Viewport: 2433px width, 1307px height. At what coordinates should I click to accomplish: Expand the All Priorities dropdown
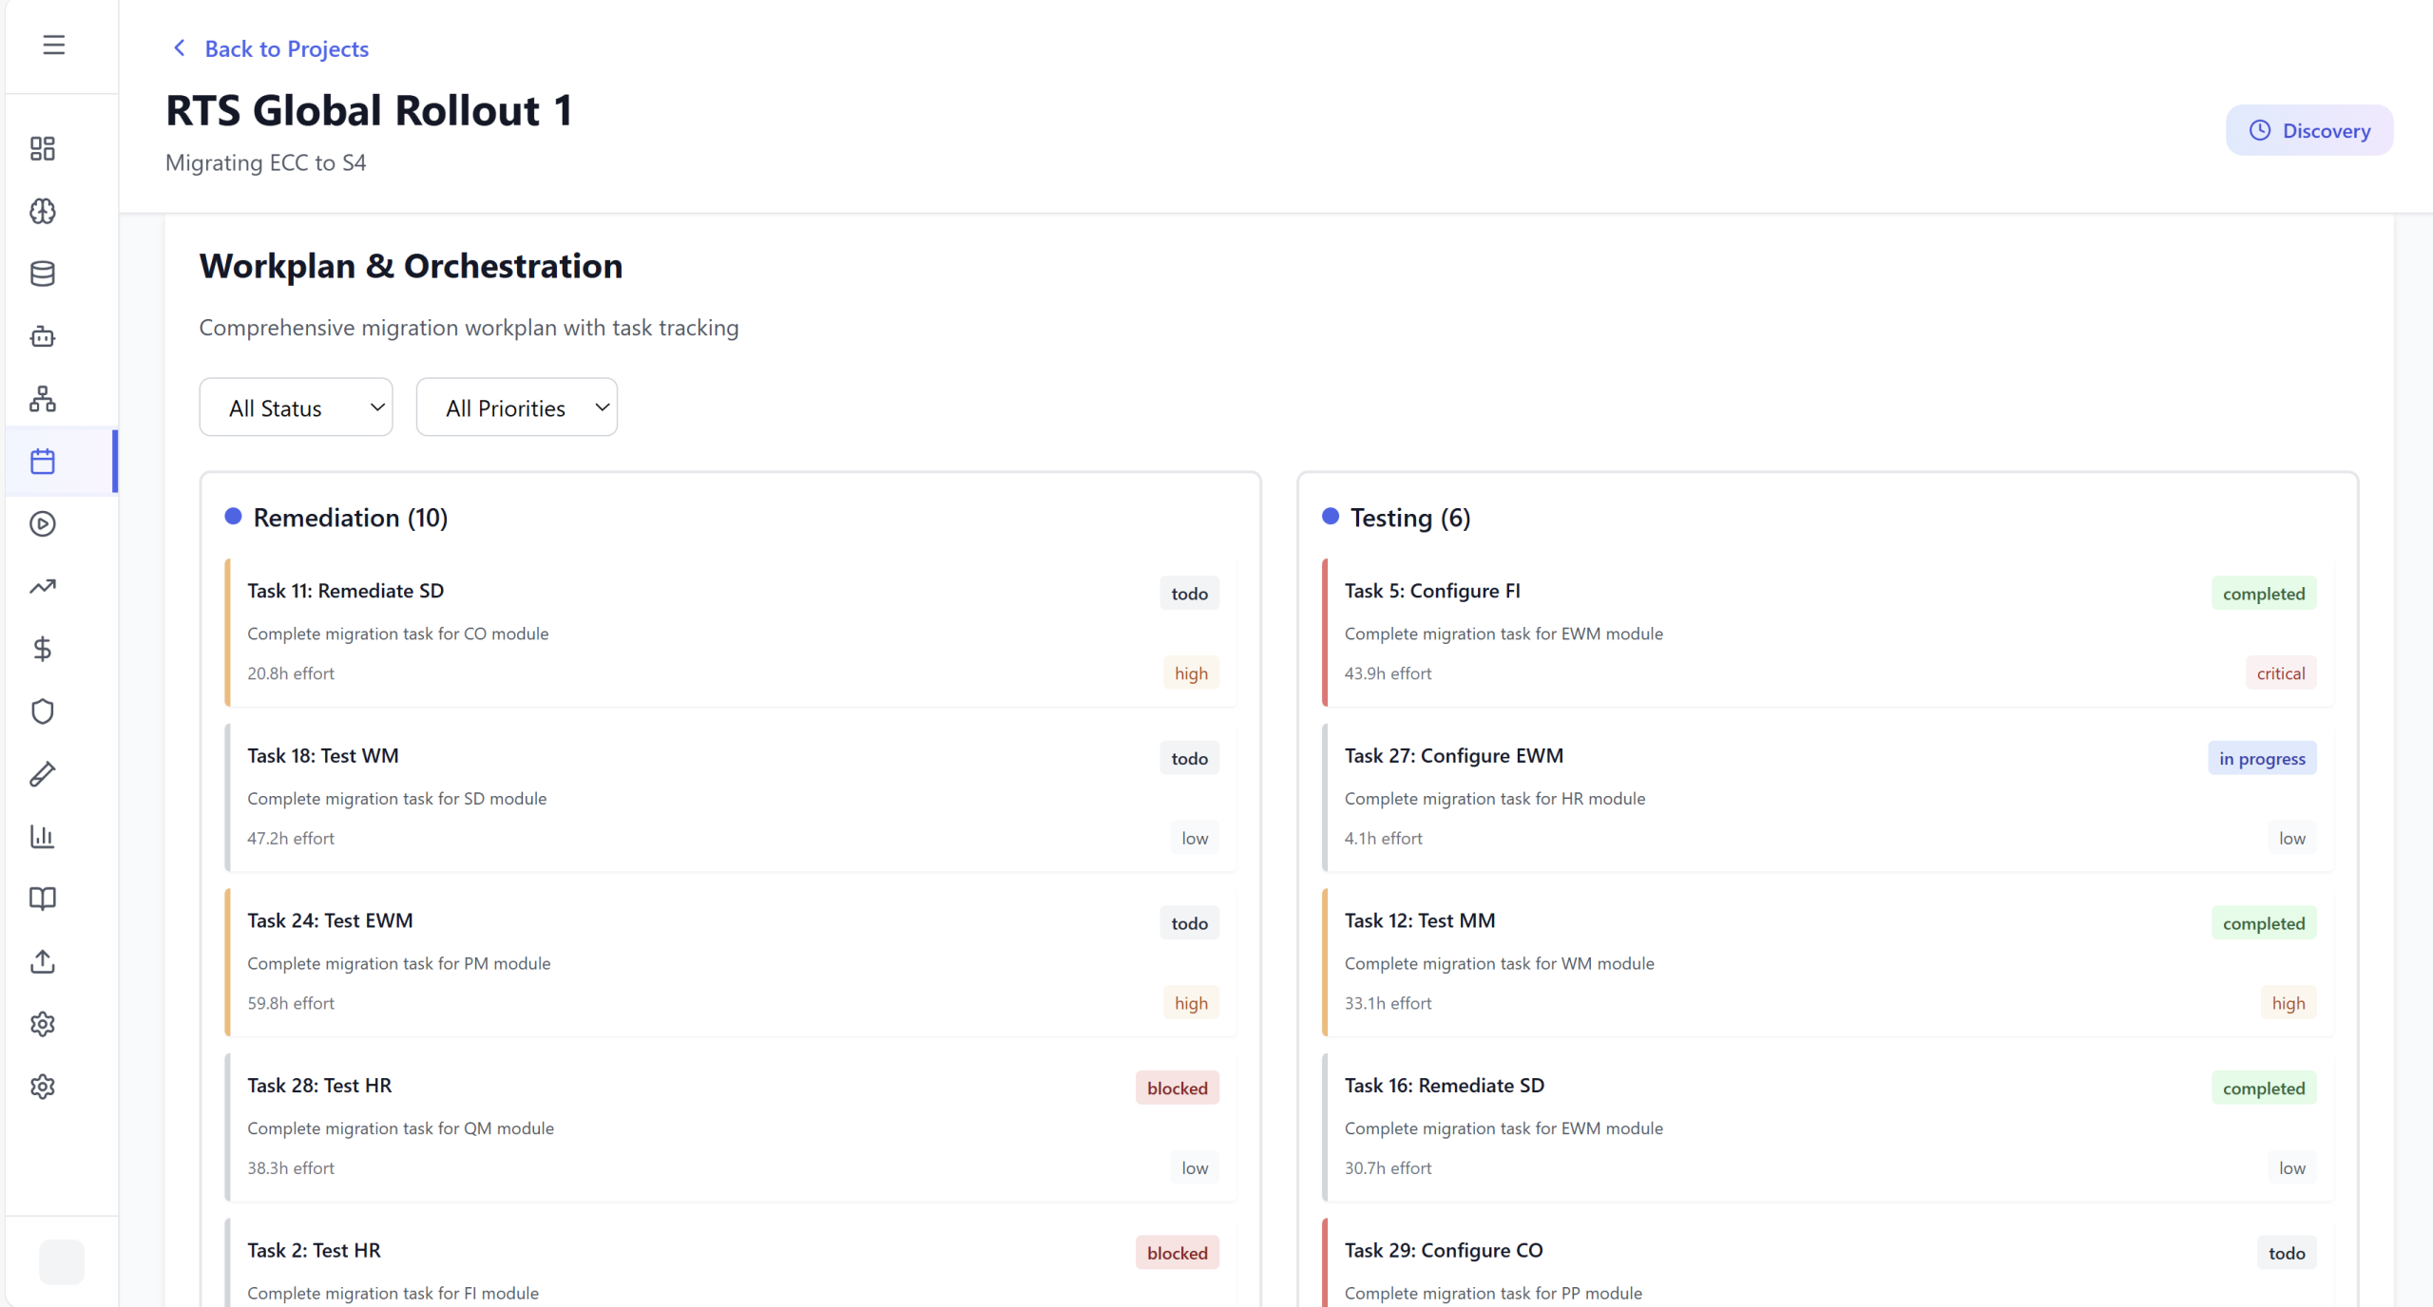click(x=516, y=407)
